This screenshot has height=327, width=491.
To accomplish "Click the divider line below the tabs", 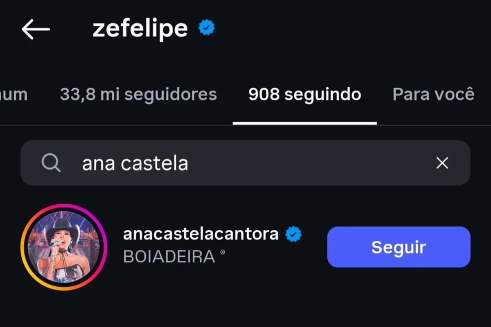I will click(245, 125).
